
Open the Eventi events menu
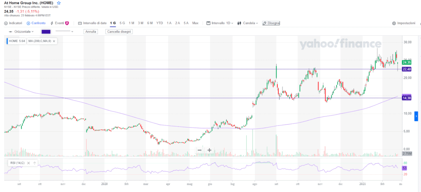(x=57, y=23)
